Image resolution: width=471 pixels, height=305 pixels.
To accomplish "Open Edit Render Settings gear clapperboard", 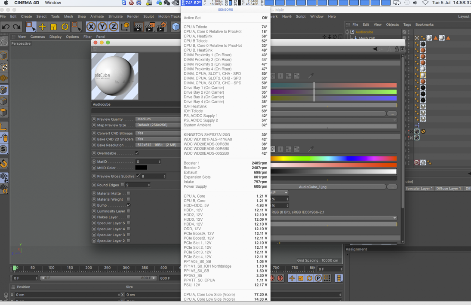I will pyautogui.click(x=161, y=27).
